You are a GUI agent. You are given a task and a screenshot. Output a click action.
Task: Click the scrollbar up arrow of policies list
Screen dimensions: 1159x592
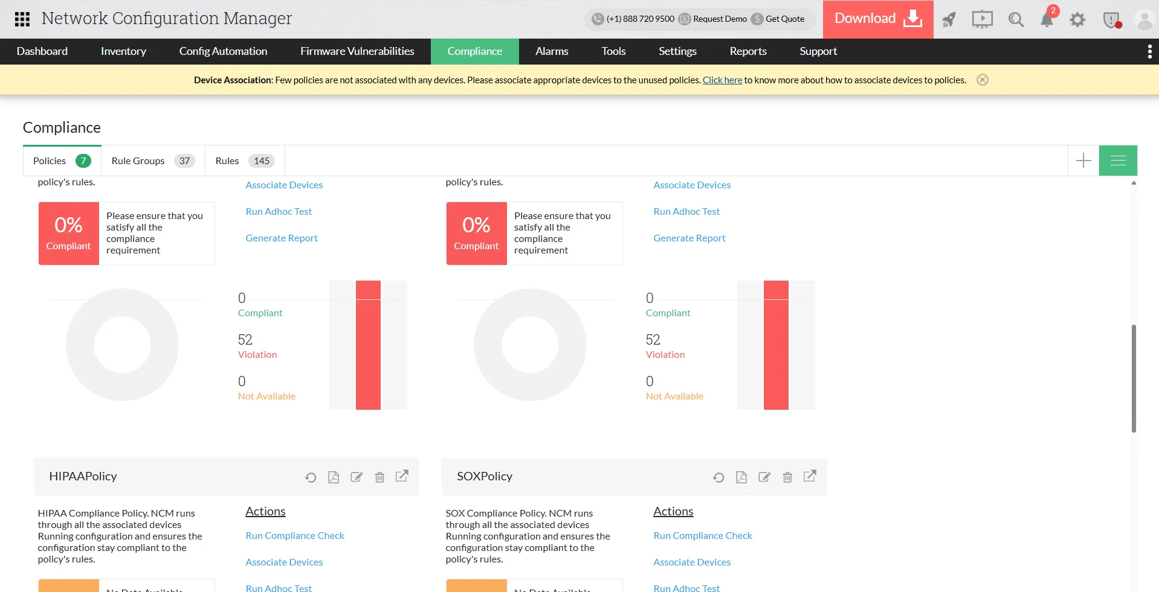[x=1134, y=182]
